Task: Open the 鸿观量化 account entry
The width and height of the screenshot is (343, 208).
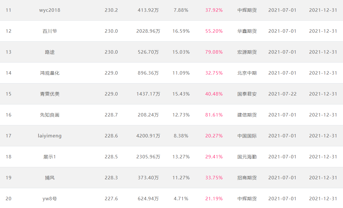Action: [x=50, y=73]
